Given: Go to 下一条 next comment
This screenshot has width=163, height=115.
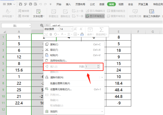Looking at the screenshot, I should 78,16.
